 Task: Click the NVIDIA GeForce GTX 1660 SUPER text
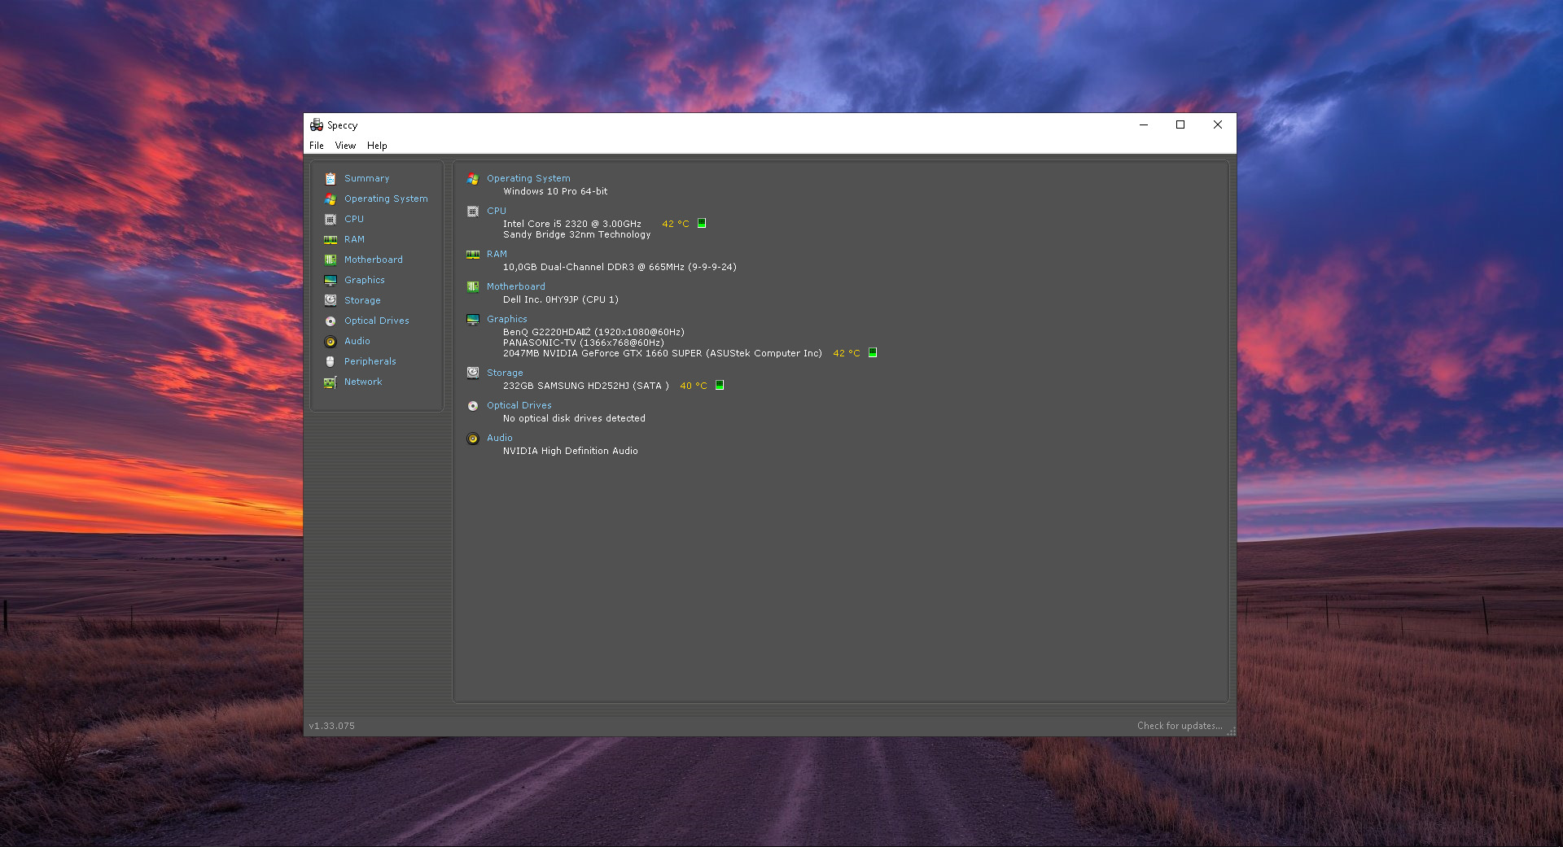[663, 353]
